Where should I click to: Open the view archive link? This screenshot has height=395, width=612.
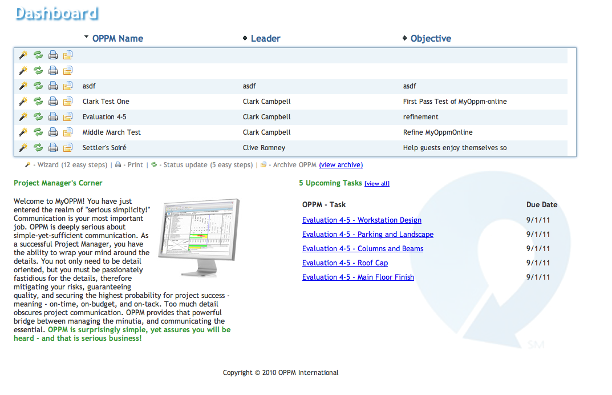(x=341, y=165)
